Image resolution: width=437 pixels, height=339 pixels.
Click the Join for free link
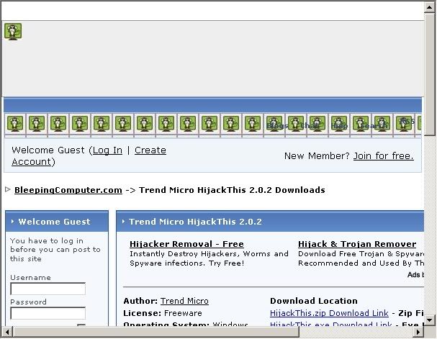pyautogui.click(x=383, y=155)
